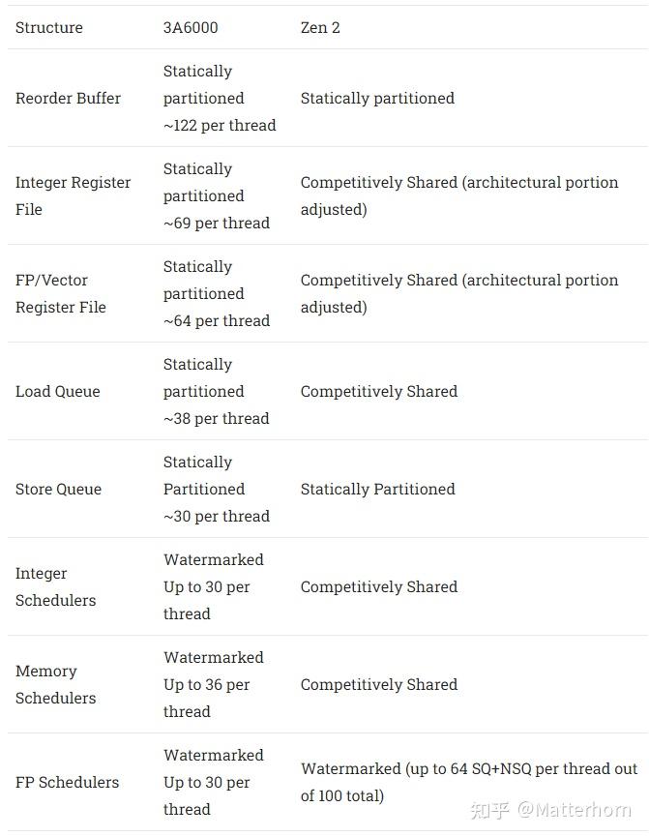Select the 'FP Schedulers' row label
The height and width of the screenshot is (837, 649).
coord(68,782)
